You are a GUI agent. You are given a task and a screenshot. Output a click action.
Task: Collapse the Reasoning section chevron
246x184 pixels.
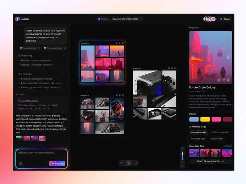tap(64, 56)
